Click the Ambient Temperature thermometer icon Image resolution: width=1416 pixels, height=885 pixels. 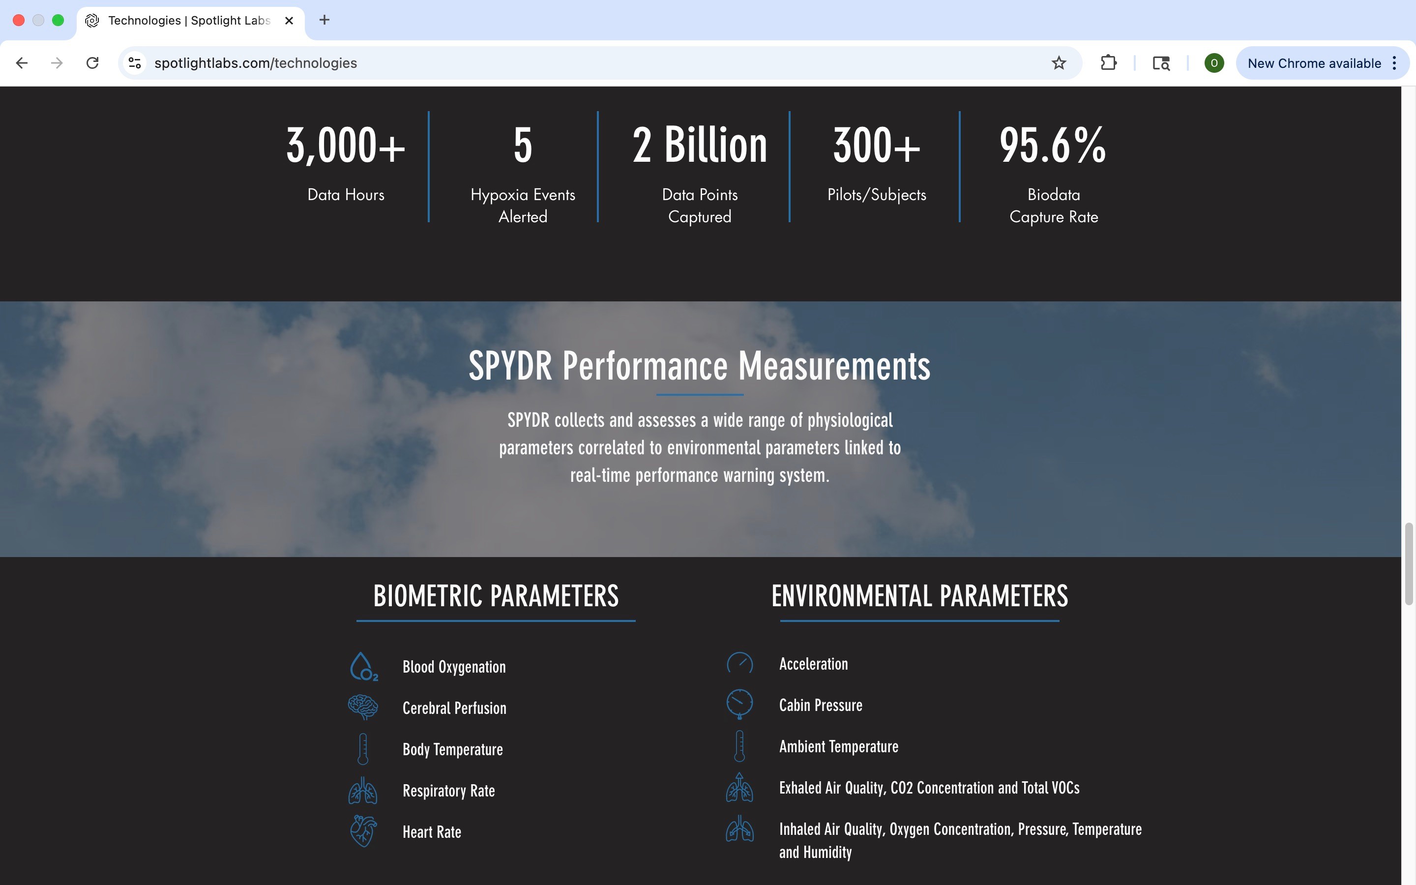point(739,746)
